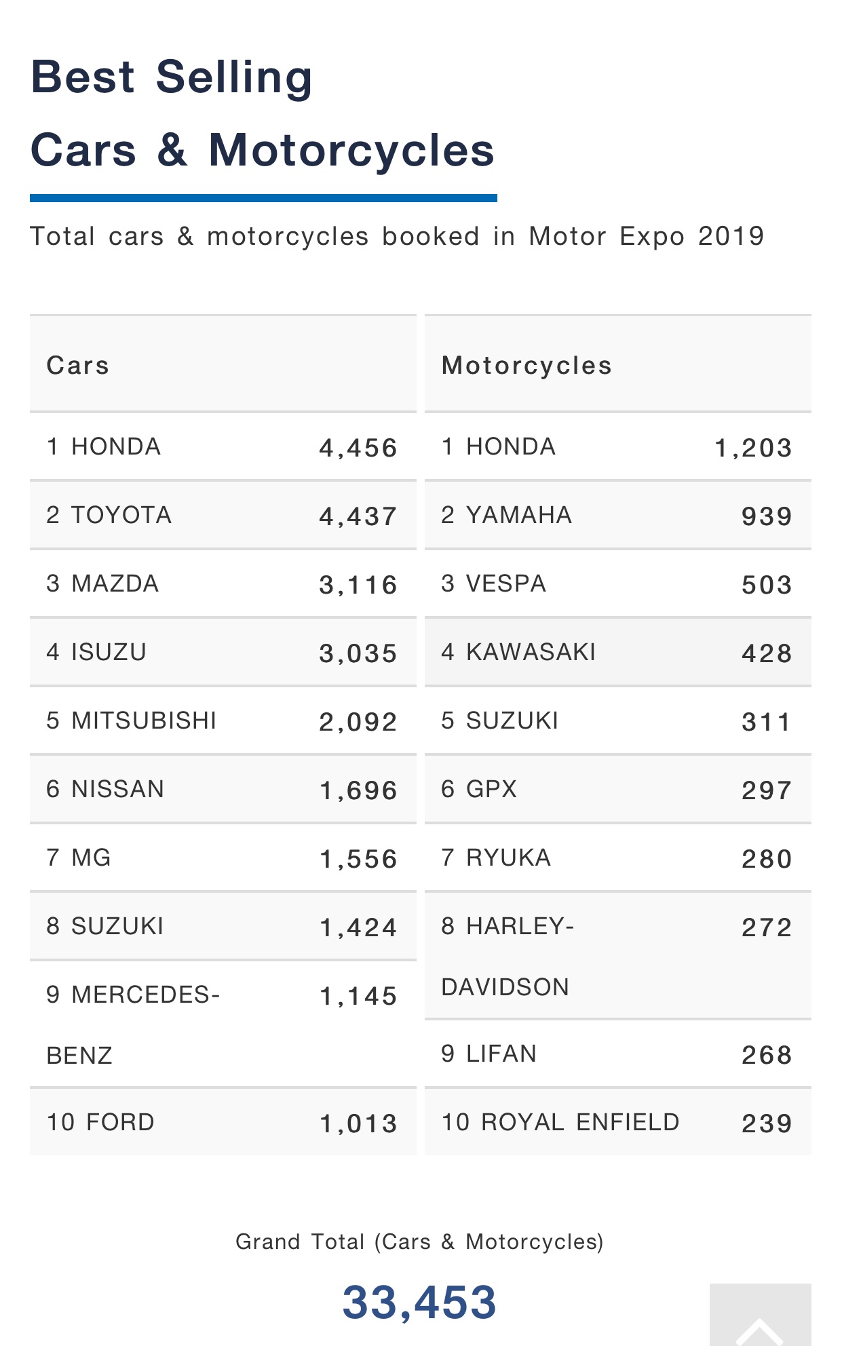This screenshot has height=1346, width=842.
Task: Select the MG cars row
Action: 223,858
